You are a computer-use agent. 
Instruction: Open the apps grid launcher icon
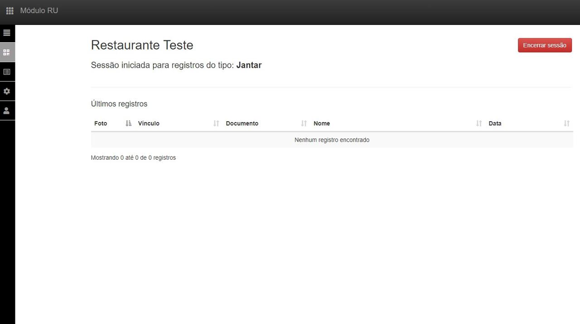(x=10, y=10)
